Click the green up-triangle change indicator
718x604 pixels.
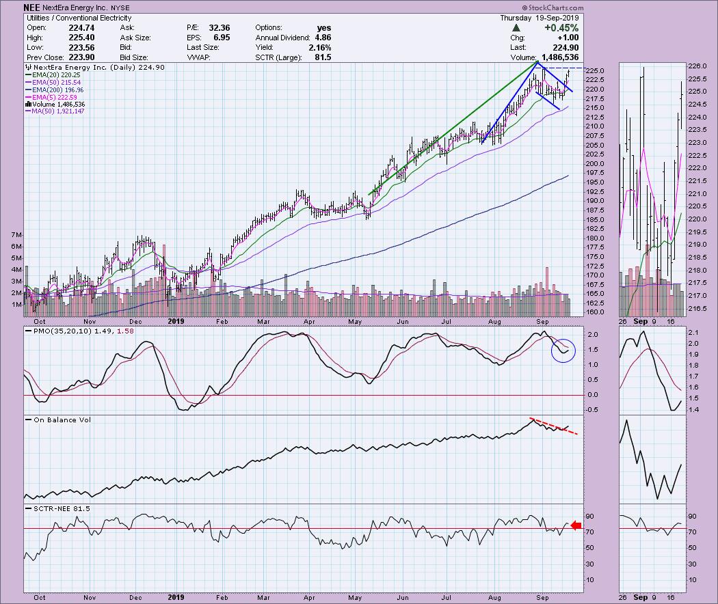coord(516,28)
